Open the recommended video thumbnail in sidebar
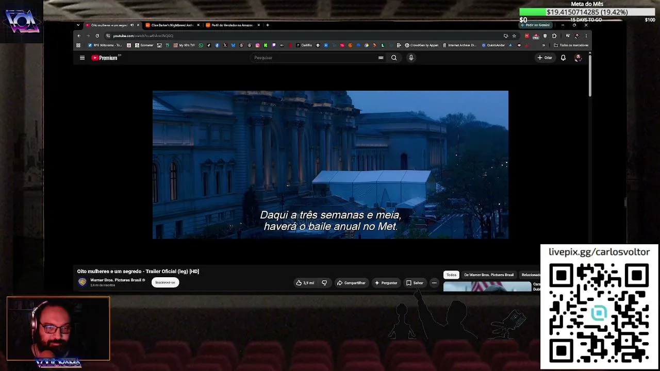Screen dimensions: 660x371 487,286
